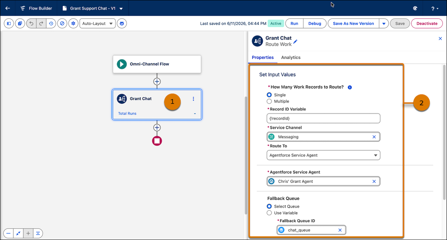The width and height of the screenshot is (447, 240).
Task: Click the canvas vertical scrollbar
Action: coord(245,155)
